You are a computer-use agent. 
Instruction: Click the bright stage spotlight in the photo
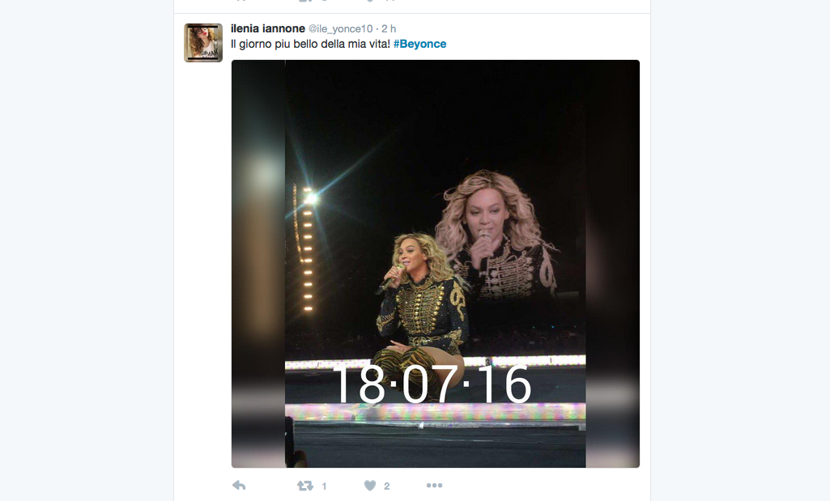(x=310, y=198)
